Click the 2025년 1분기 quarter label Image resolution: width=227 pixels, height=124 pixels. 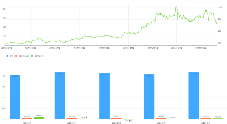pos(27,123)
